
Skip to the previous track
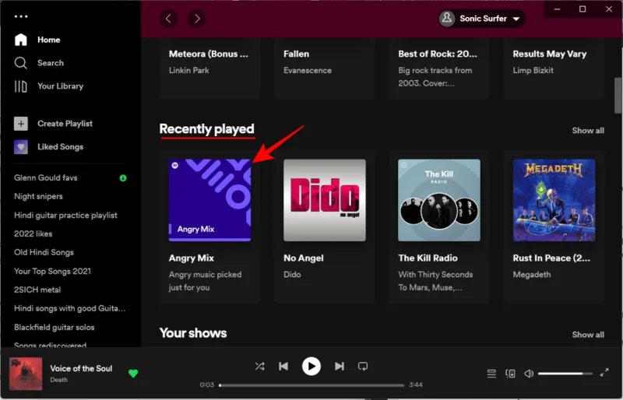click(x=283, y=366)
